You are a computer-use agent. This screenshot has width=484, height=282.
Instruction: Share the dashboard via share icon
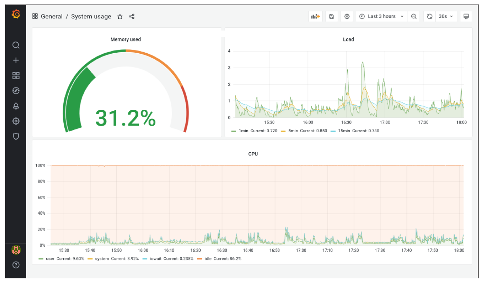(132, 16)
